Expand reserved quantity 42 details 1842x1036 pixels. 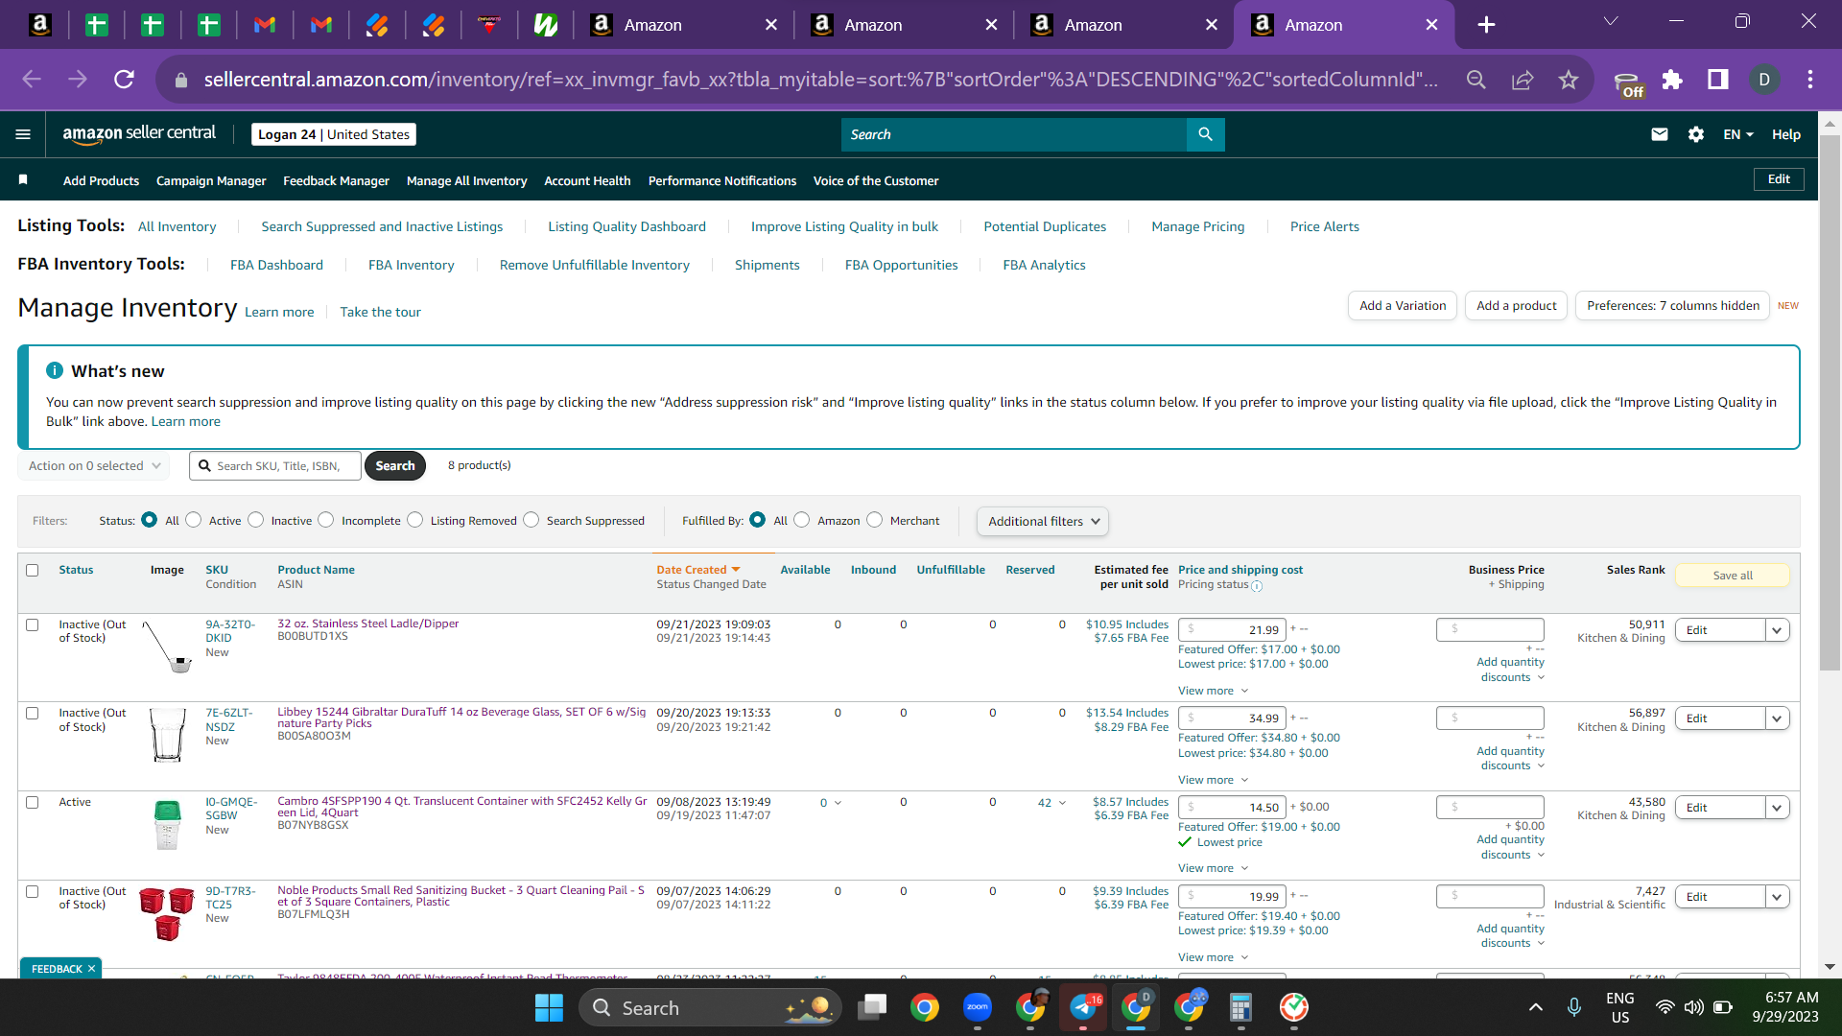point(1052,803)
